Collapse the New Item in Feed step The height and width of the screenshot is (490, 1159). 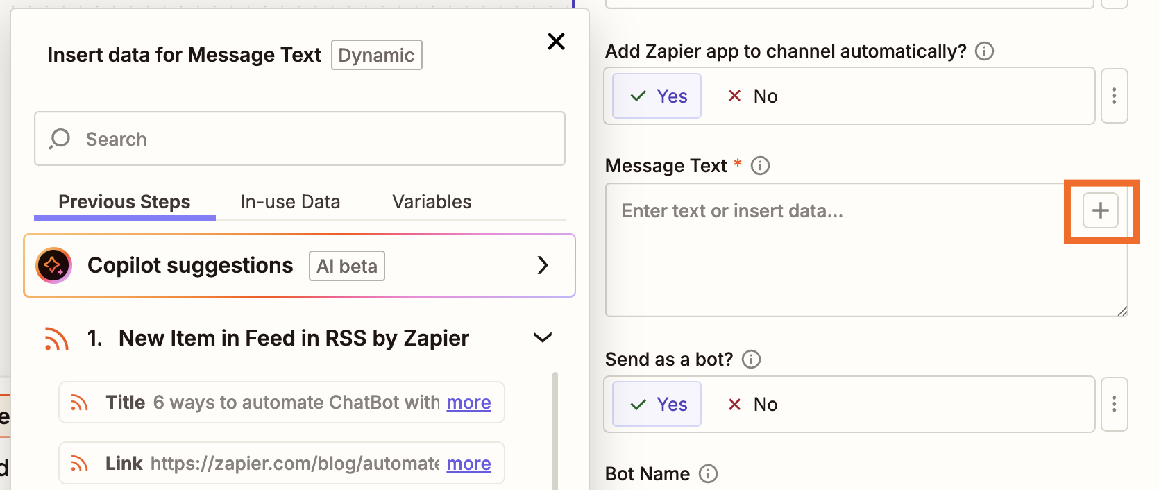(542, 338)
